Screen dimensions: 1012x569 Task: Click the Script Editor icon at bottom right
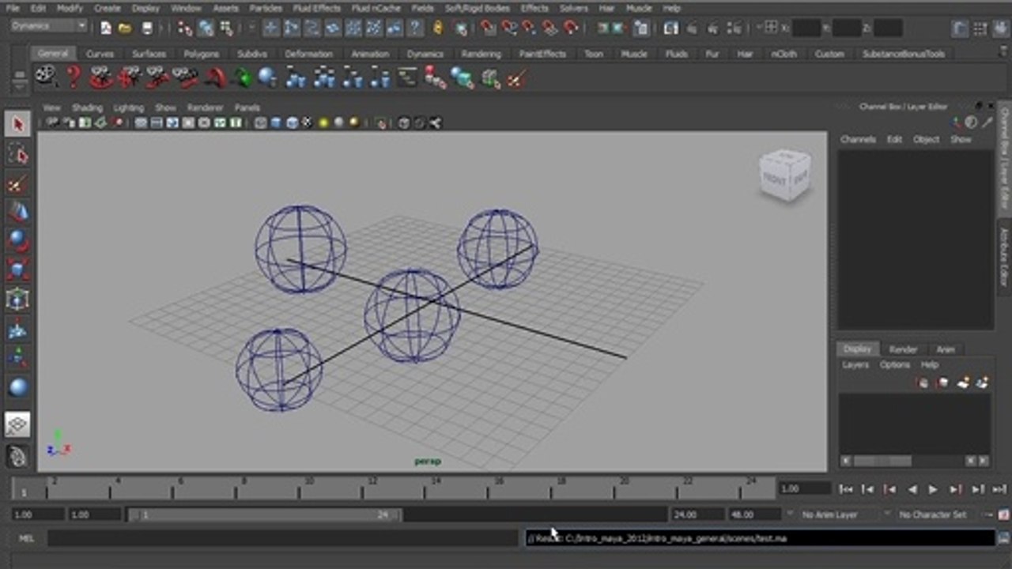coord(1003,538)
